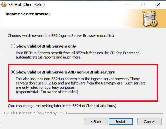Click the CD-Key-Protection description text
This screenshot has height=129, width=166.
coord(78,55)
